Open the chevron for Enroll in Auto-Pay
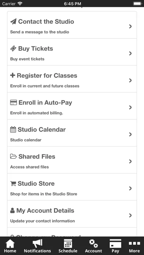The height and width of the screenshot is (255, 144). 130,107
